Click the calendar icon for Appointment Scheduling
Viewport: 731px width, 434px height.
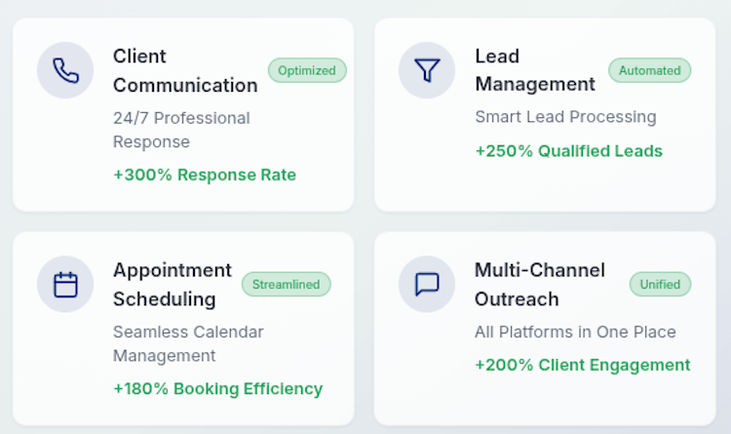point(65,284)
